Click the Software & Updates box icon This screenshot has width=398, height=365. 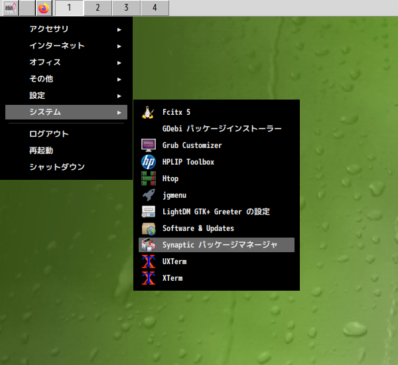coord(148,228)
